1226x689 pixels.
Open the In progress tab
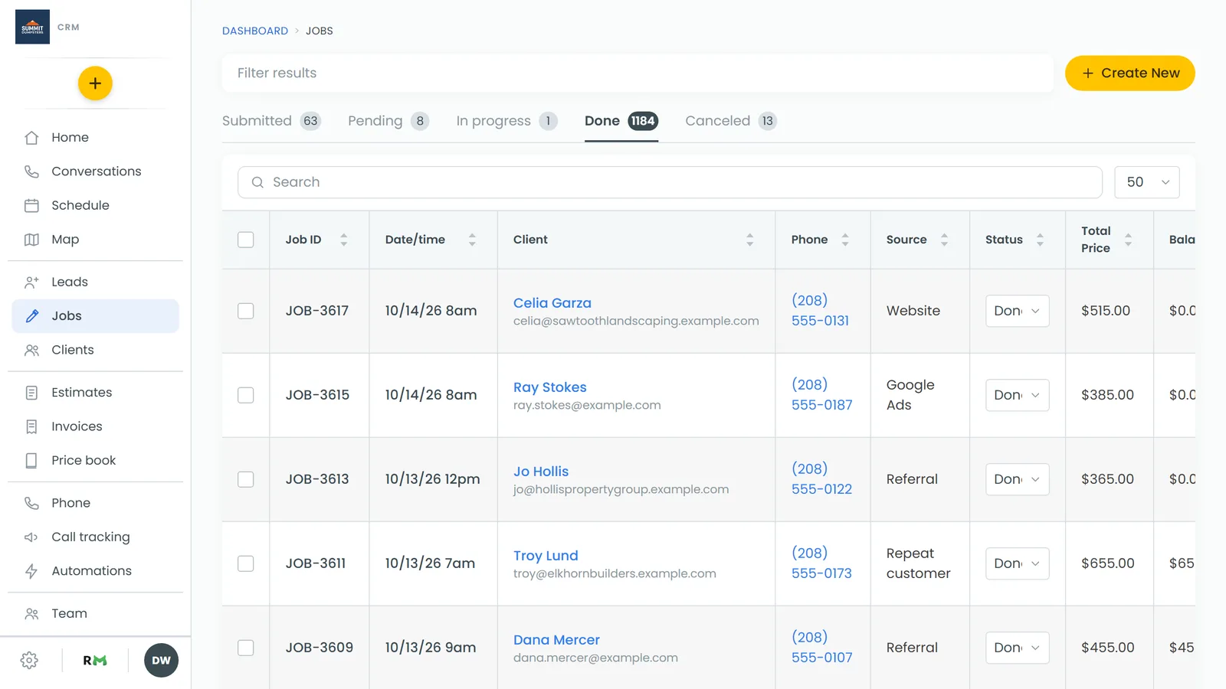click(x=506, y=121)
